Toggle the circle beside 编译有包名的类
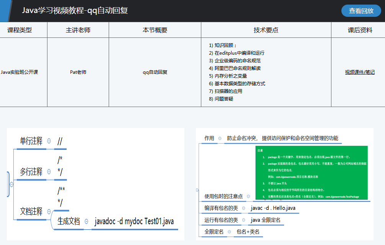 pos(244,208)
